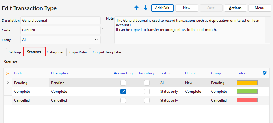Click the Add/Edit button
The image size is (273, 123).
[x=162, y=8]
